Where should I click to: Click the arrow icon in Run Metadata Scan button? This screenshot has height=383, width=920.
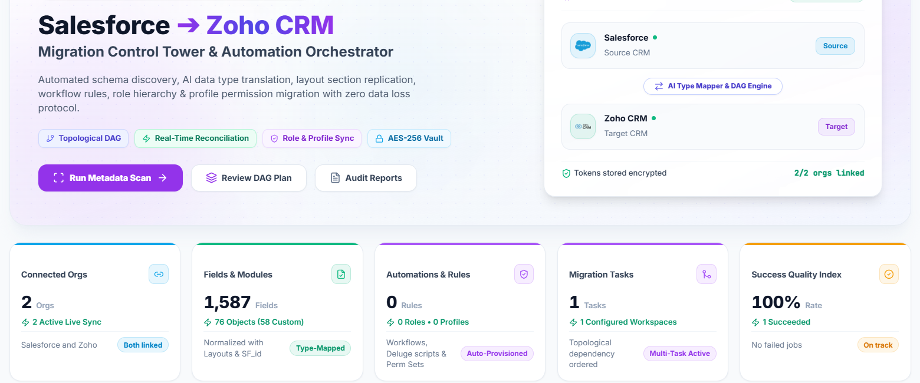click(163, 178)
